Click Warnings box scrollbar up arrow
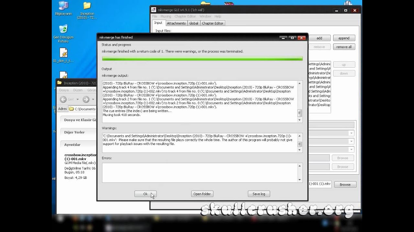The height and width of the screenshot is (232, 414). (300, 136)
